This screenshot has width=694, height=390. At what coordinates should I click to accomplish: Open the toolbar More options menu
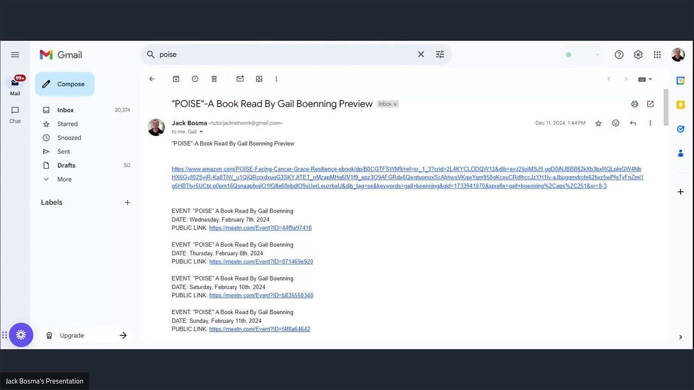coord(276,79)
